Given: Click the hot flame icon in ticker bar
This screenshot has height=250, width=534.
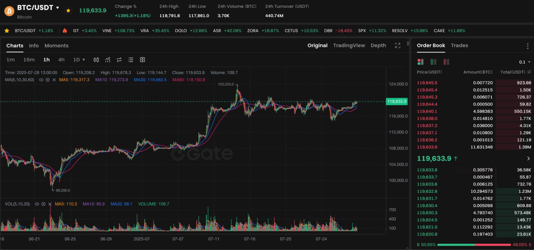Looking at the screenshot, I should tap(65, 31).
